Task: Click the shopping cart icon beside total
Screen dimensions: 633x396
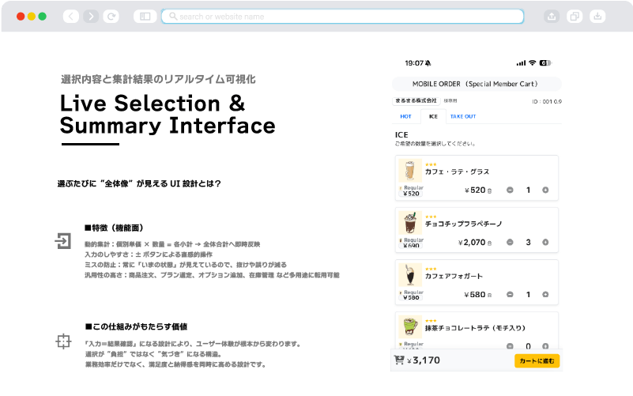Action: click(x=399, y=360)
